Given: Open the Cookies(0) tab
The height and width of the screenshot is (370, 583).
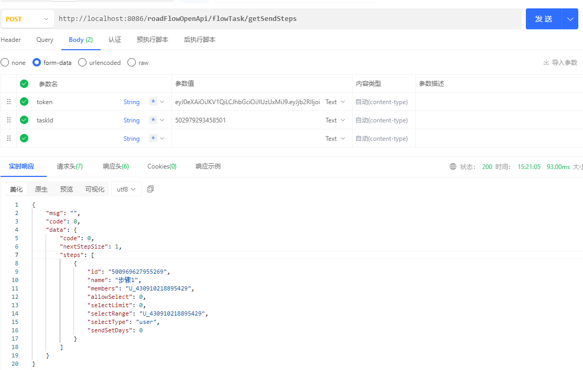Looking at the screenshot, I should pos(161,166).
